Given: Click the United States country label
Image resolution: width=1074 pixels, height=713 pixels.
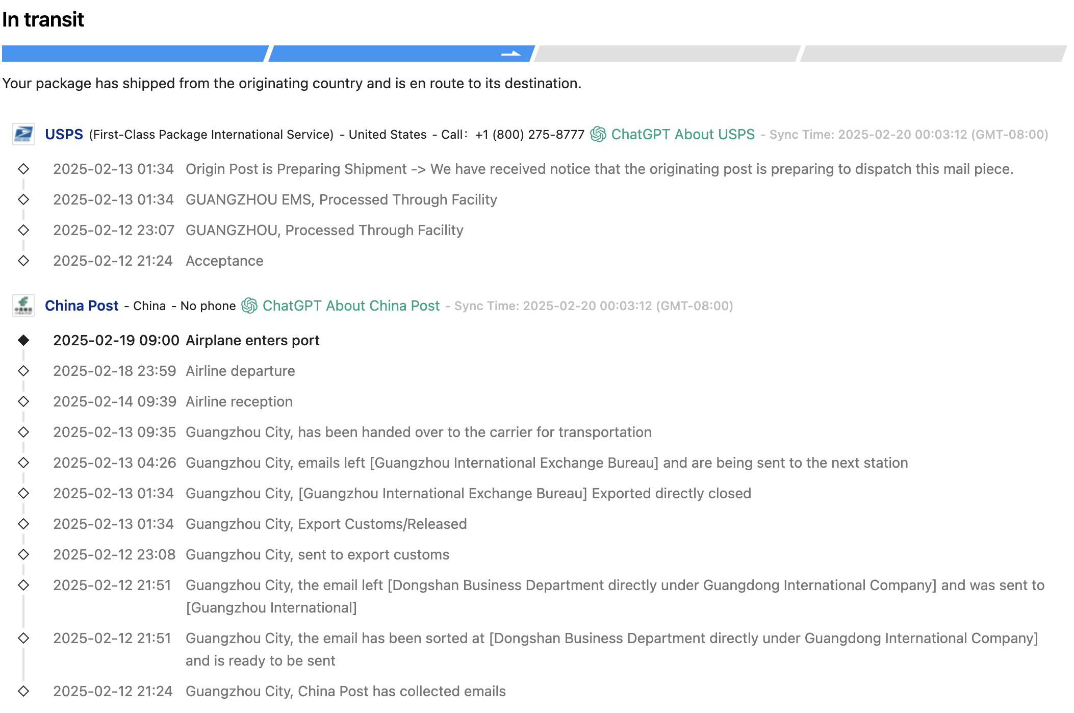Looking at the screenshot, I should click(x=388, y=135).
